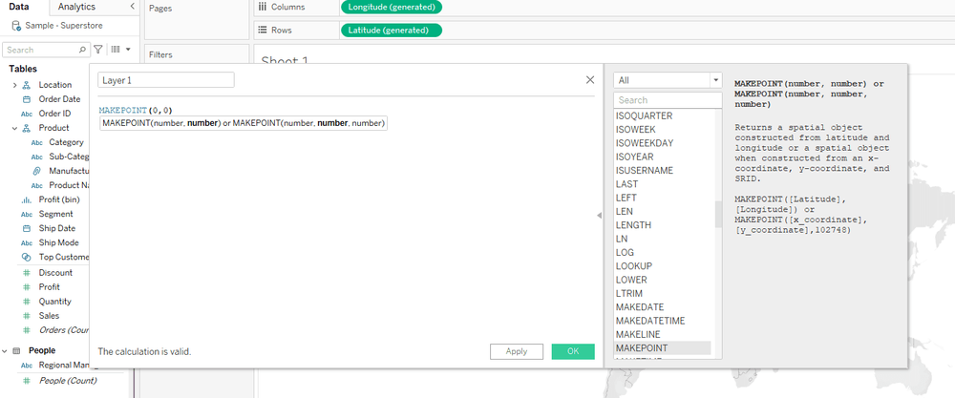This screenshot has width=955, height=398.
Task: Close the calculation editor dialog
Action: [590, 80]
